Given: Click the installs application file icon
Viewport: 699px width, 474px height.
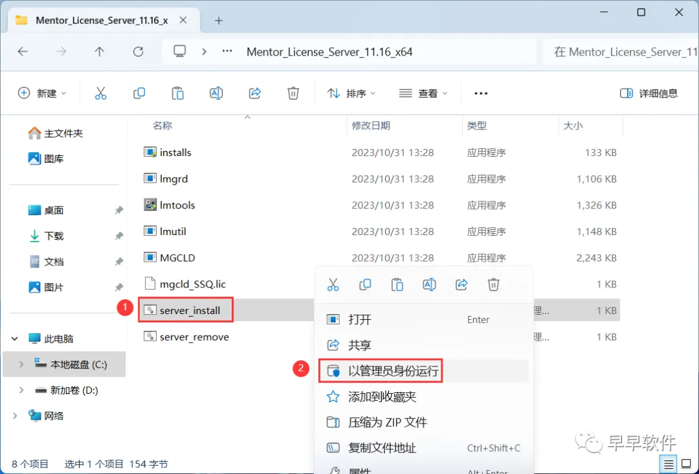Looking at the screenshot, I should [150, 152].
